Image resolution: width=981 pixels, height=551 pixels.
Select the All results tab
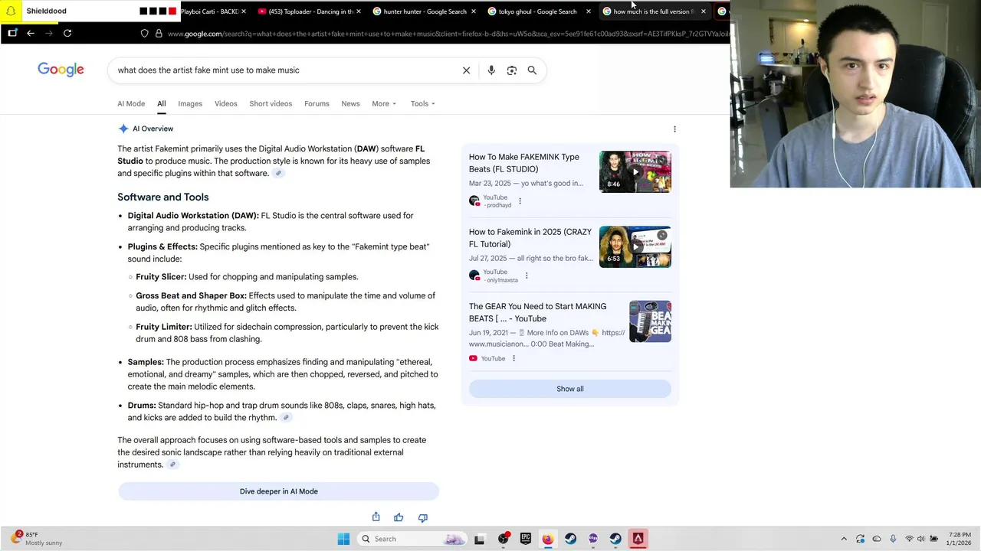tap(161, 104)
